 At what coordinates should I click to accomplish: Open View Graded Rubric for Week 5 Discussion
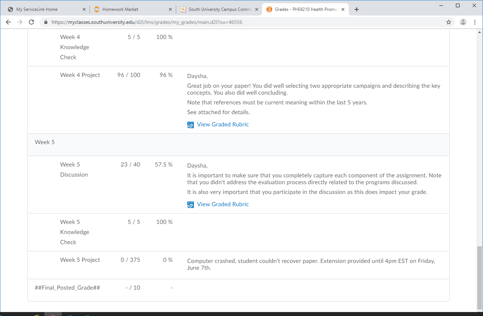223,204
